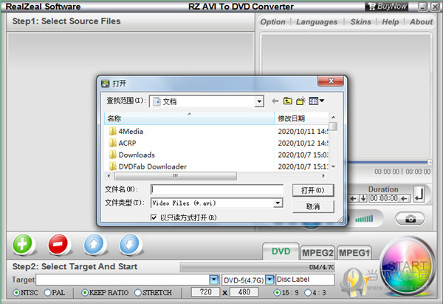Choose the 16:9 aspect ratio
This screenshot has height=304, width=443.
[278, 292]
